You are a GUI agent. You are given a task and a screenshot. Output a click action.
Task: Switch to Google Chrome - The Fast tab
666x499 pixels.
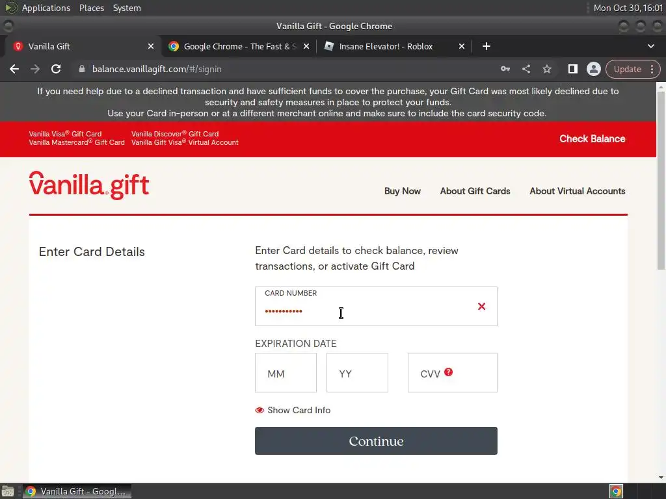point(239,46)
